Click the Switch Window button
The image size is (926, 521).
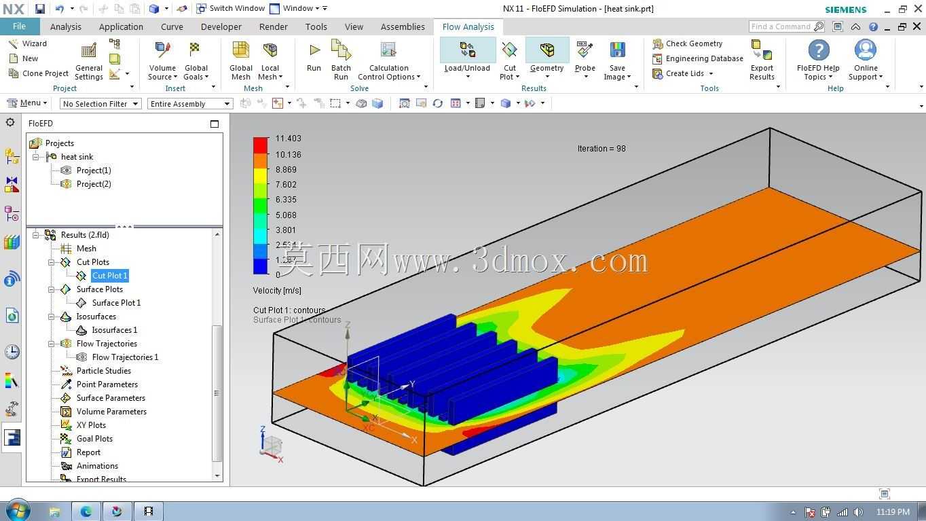coord(230,8)
